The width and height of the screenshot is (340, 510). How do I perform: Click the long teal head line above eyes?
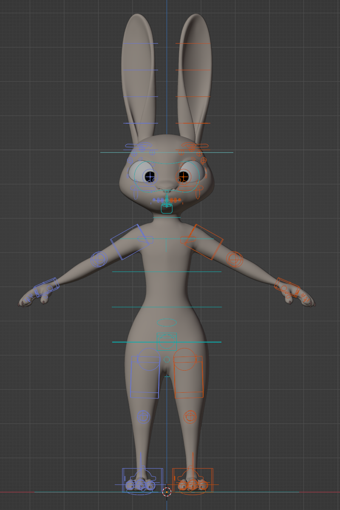(x=167, y=152)
